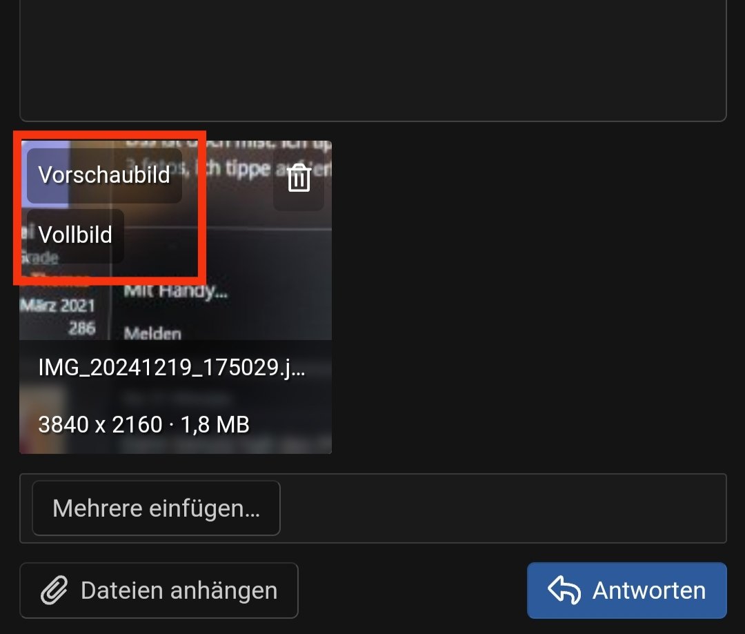Click the reply arrow icon
Screen dimensions: 745x634
click(564, 591)
